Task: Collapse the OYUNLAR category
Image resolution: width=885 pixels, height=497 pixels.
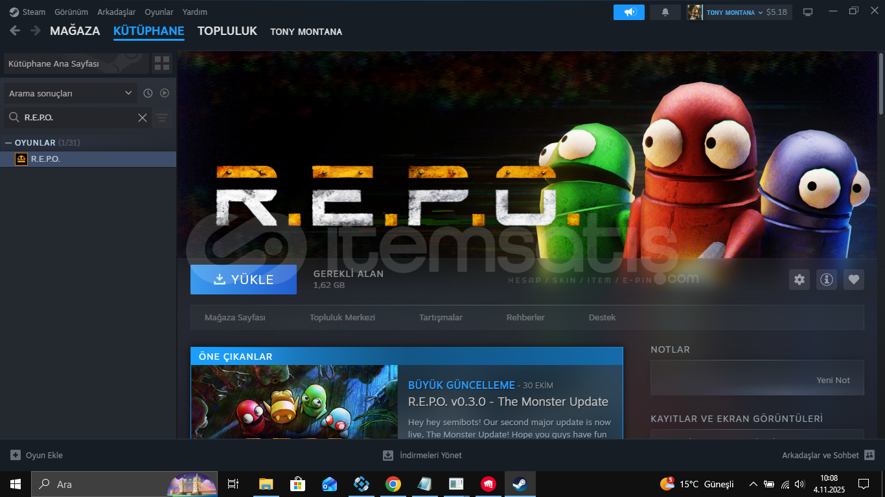Action: pos(8,142)
